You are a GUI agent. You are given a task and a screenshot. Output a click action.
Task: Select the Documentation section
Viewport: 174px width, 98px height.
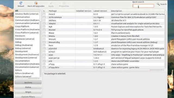22,61
